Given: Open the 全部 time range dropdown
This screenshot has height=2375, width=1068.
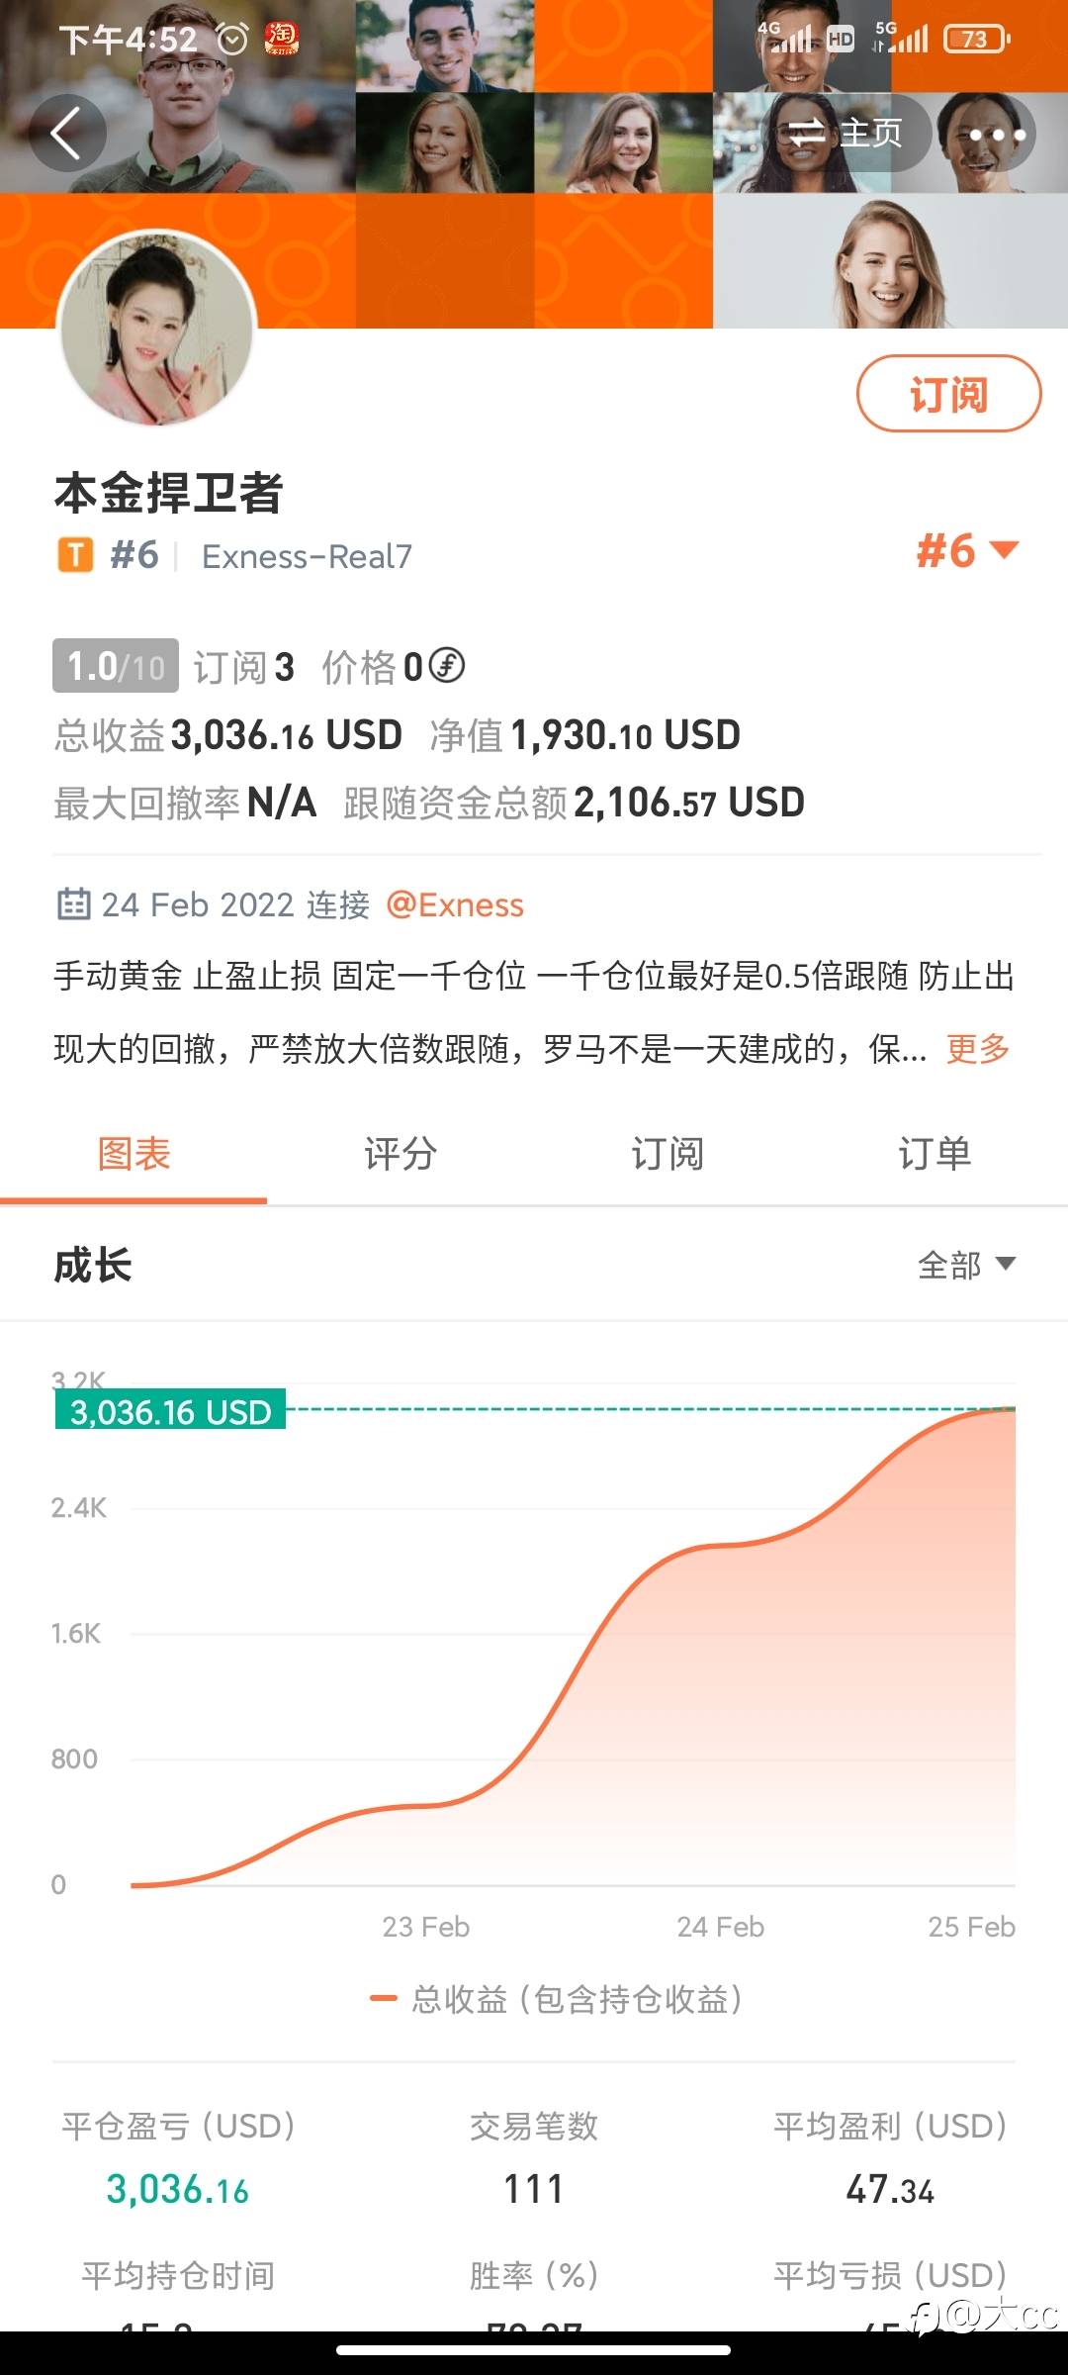Looking at the screenshot, I should pyautogui.click(x=966, y=1265).
